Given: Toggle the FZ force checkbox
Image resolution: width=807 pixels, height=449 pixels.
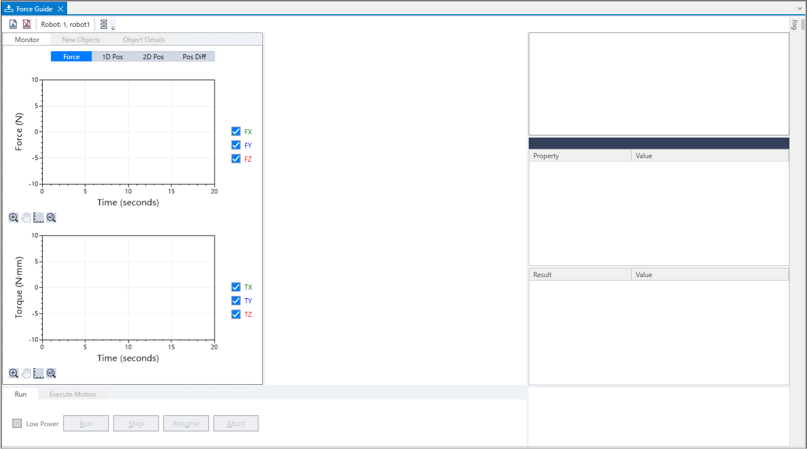Looking at the screenshot, I should click(x=236, y=159).
